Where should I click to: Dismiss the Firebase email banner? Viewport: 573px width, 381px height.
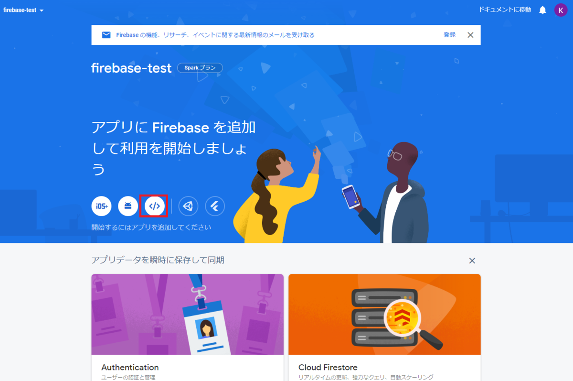pos(470,35)
